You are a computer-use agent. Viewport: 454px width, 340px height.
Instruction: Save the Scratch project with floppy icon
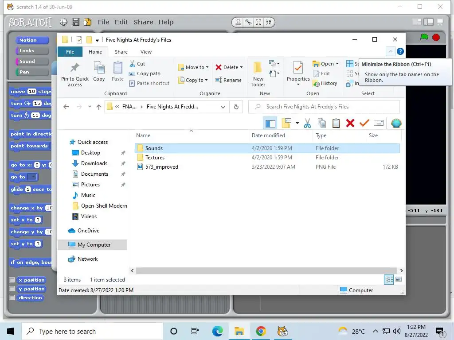coord(75,22)
